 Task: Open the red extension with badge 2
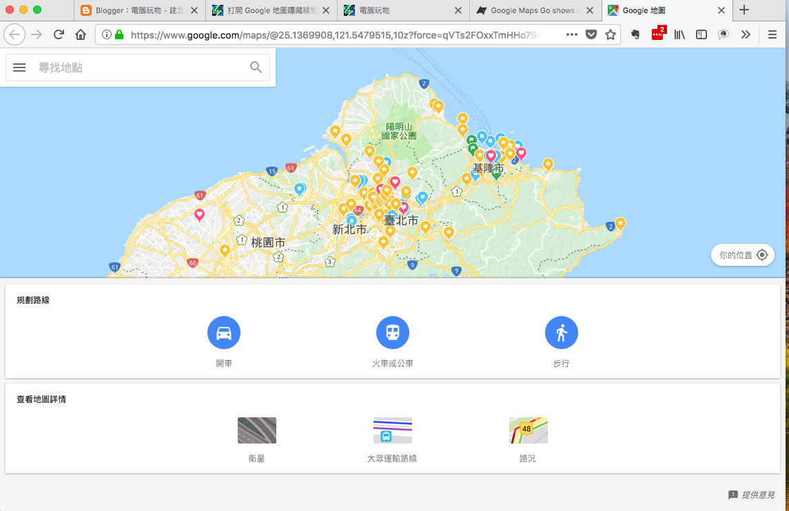coord(658,33)
